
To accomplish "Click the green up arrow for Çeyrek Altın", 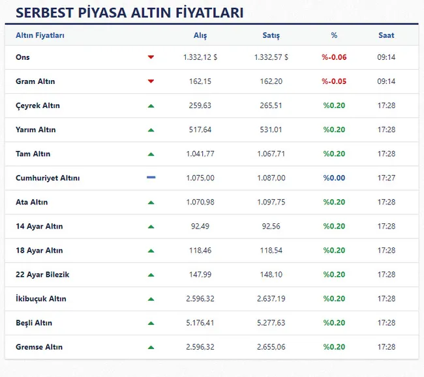I will (151, 105).
